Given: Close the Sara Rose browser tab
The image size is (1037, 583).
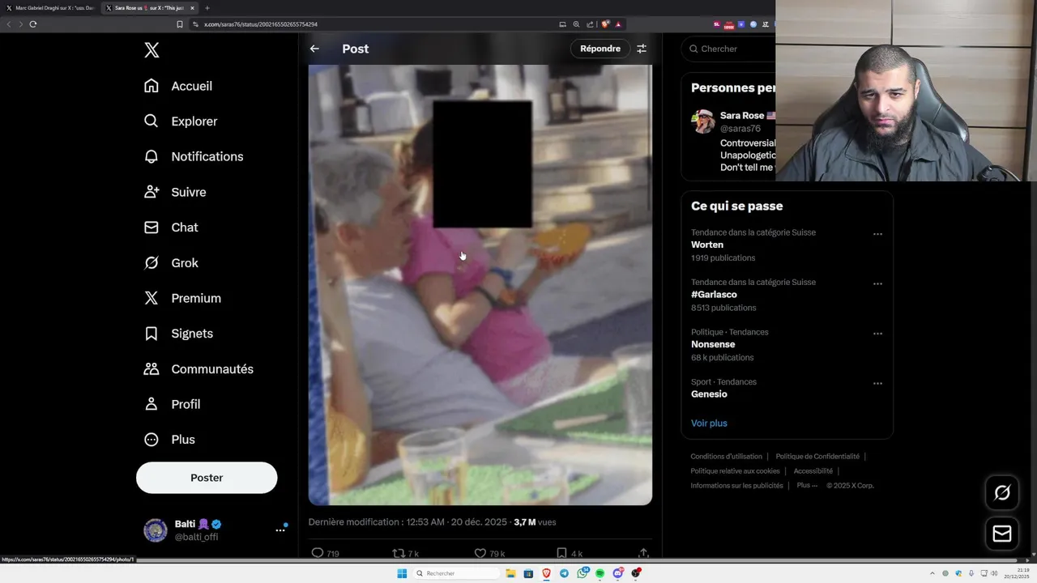Looking at the screenshot, I should click(x=193, y=7).
